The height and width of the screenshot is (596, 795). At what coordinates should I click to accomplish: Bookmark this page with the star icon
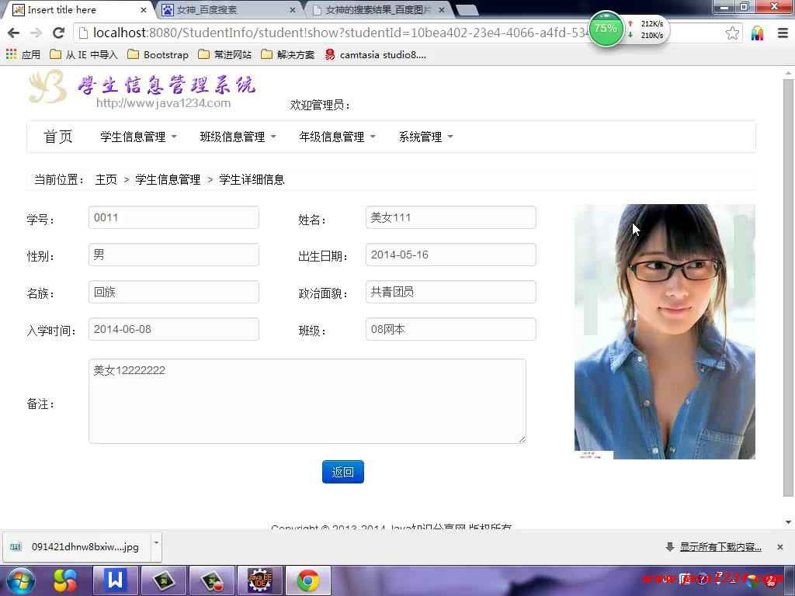(731, 33)
